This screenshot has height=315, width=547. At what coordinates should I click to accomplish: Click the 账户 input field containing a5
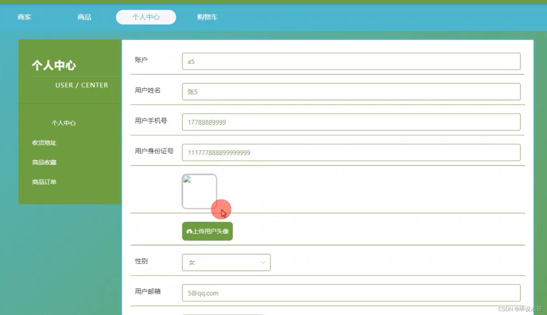pos(351,61)
